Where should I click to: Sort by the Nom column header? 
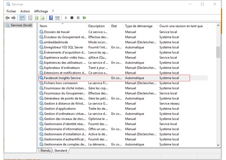[62, 26]
